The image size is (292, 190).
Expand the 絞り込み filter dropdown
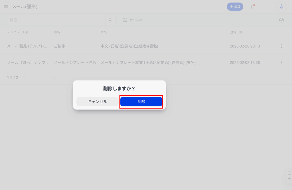(137, 20)
